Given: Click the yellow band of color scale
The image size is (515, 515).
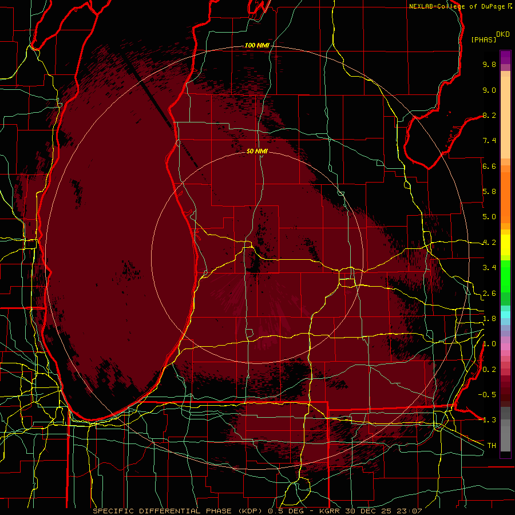Looking at the screenshot, I should [x=505, y=245].
